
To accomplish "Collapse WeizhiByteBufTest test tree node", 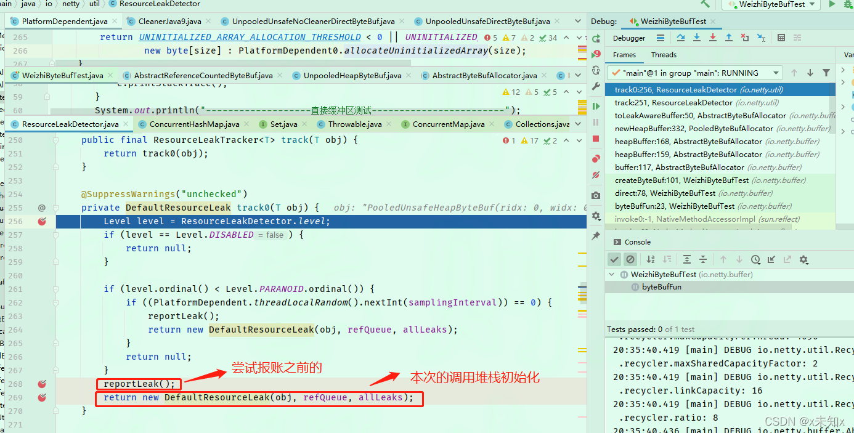I will tap(612, 275).
